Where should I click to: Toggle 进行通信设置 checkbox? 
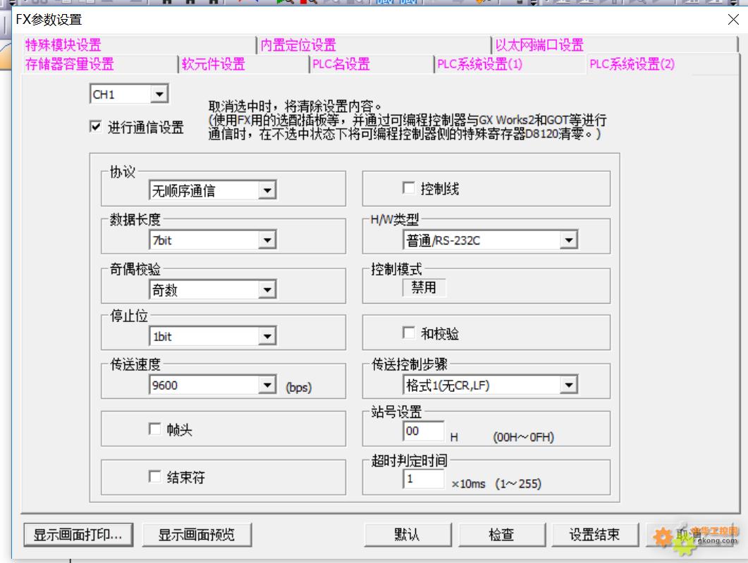(x=96, y=127)
